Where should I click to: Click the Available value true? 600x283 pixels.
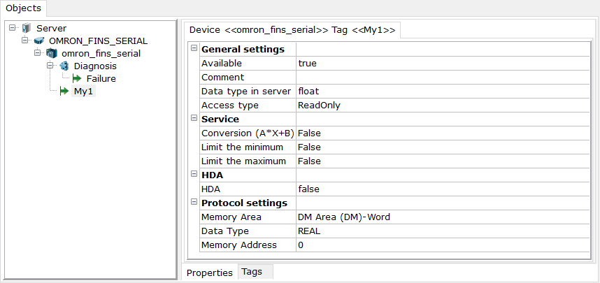pyautogui.click(x=443, y=63)
